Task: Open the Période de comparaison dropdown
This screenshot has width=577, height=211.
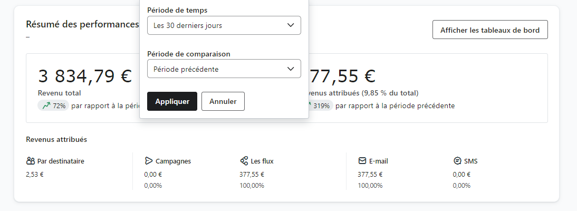Action: (224, 69)
